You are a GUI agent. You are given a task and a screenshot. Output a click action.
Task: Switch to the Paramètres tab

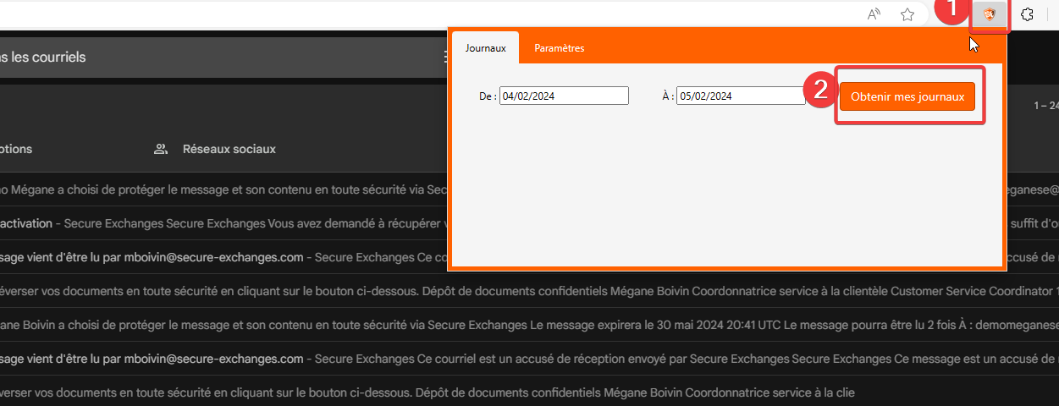click(559, 48)
